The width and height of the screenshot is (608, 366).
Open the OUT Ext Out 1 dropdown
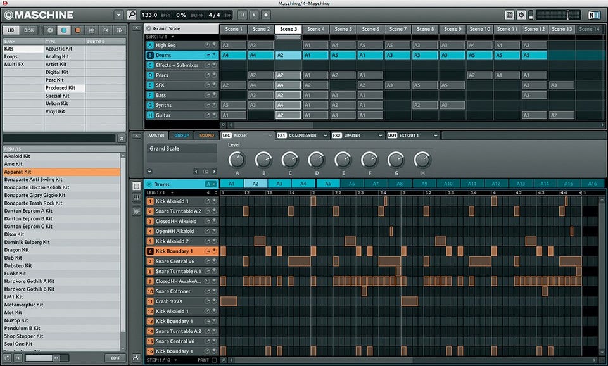[436, 136]
